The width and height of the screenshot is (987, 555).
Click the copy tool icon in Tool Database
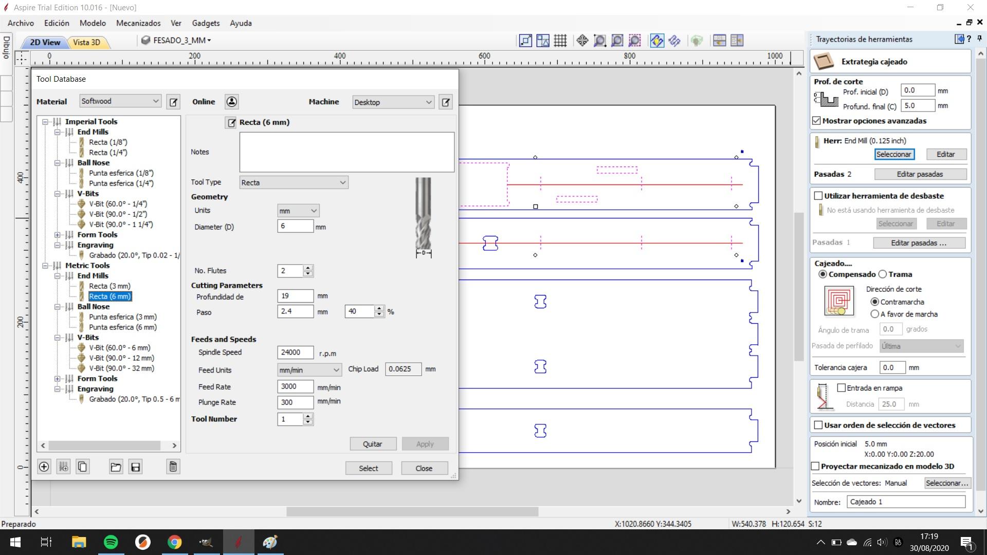coord(82,467)
